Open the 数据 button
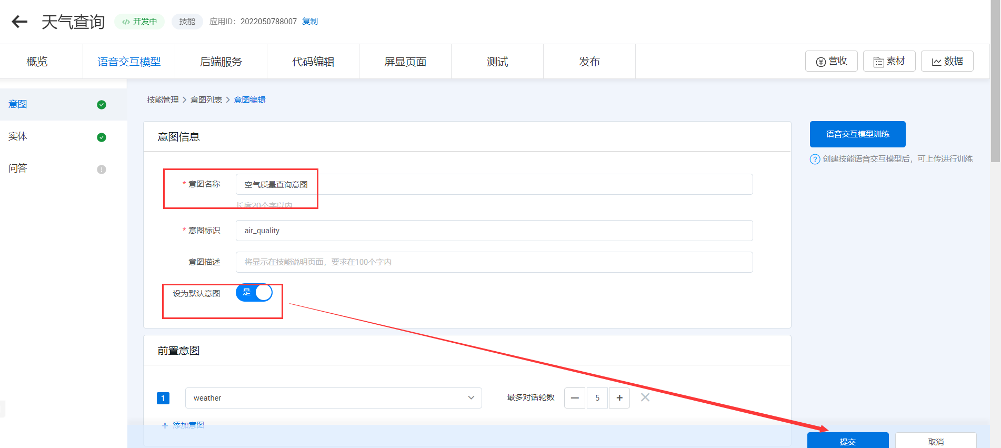Image resolution: width=1001 pixels, height=448 pixels. click(x=947, y=61)
